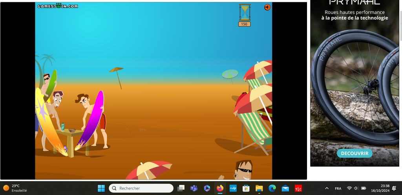This screenshot has height=195, width=402.
Task: Open the clock showing 23:38
Action: point(380,188)
